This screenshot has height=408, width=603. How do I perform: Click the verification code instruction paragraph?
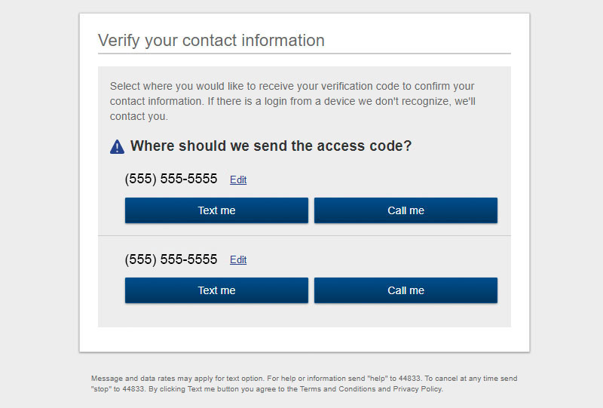tap(292, 101)
